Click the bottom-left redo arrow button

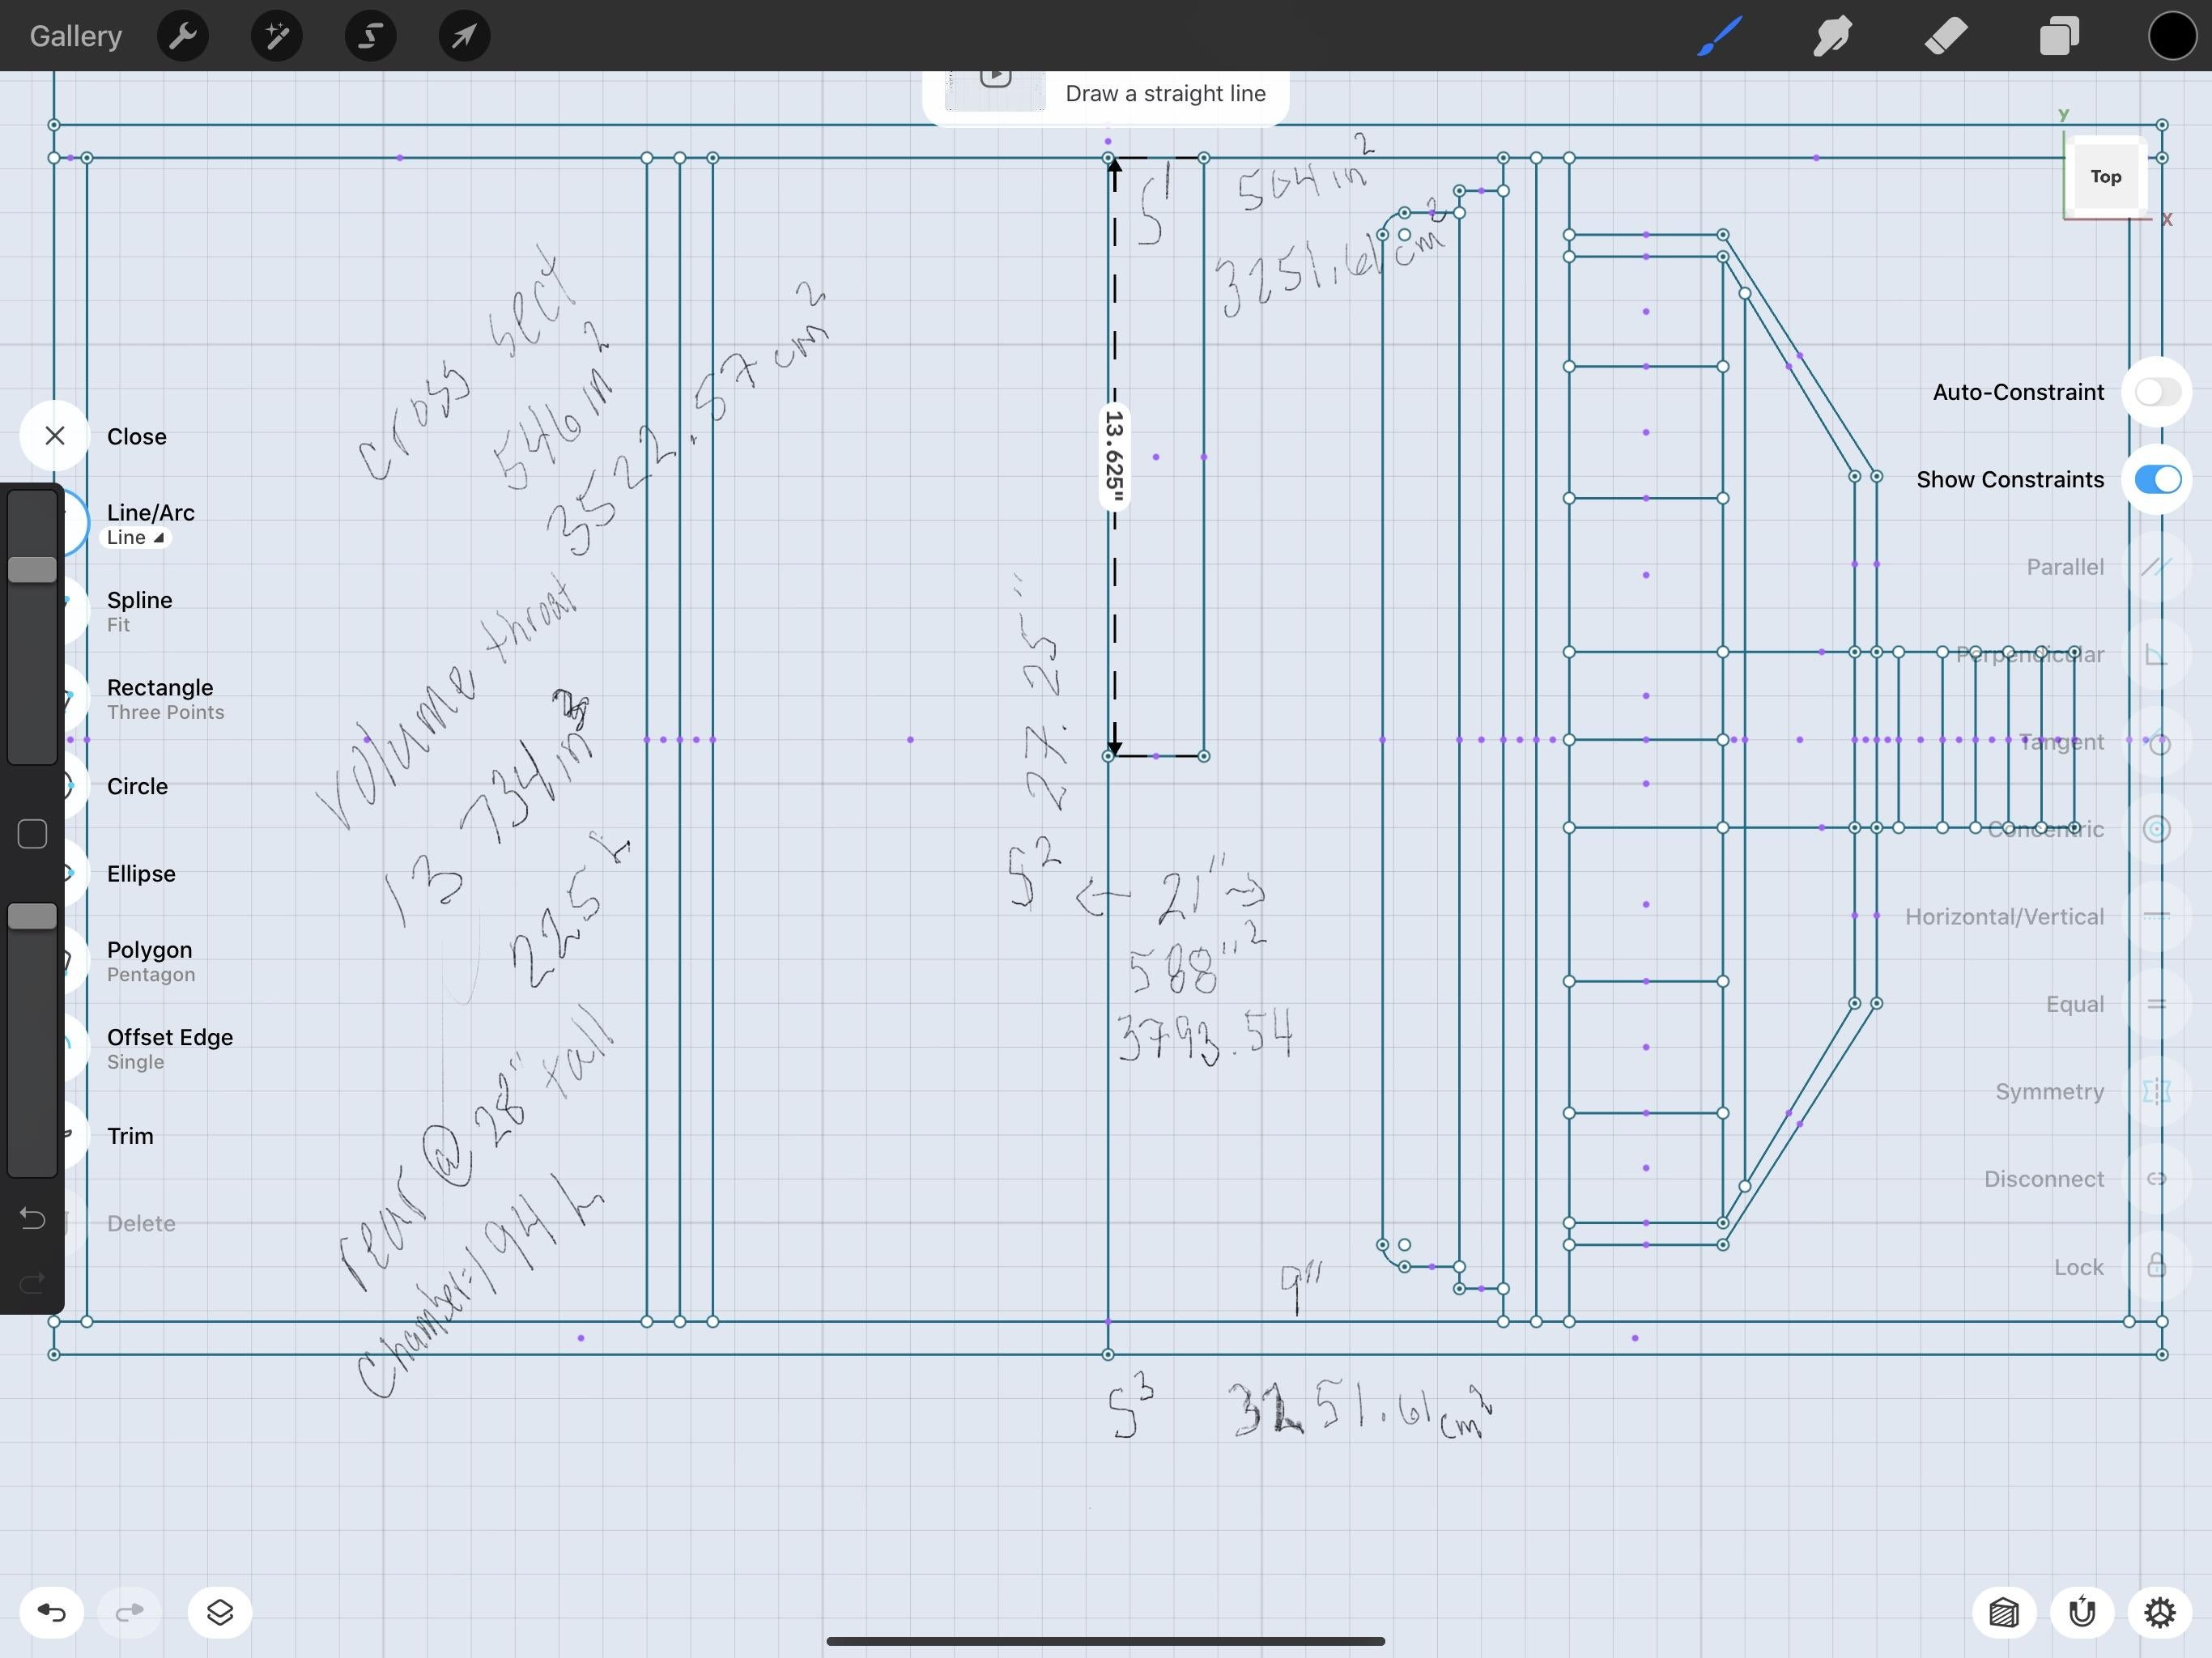click(x=130, y=1612)
